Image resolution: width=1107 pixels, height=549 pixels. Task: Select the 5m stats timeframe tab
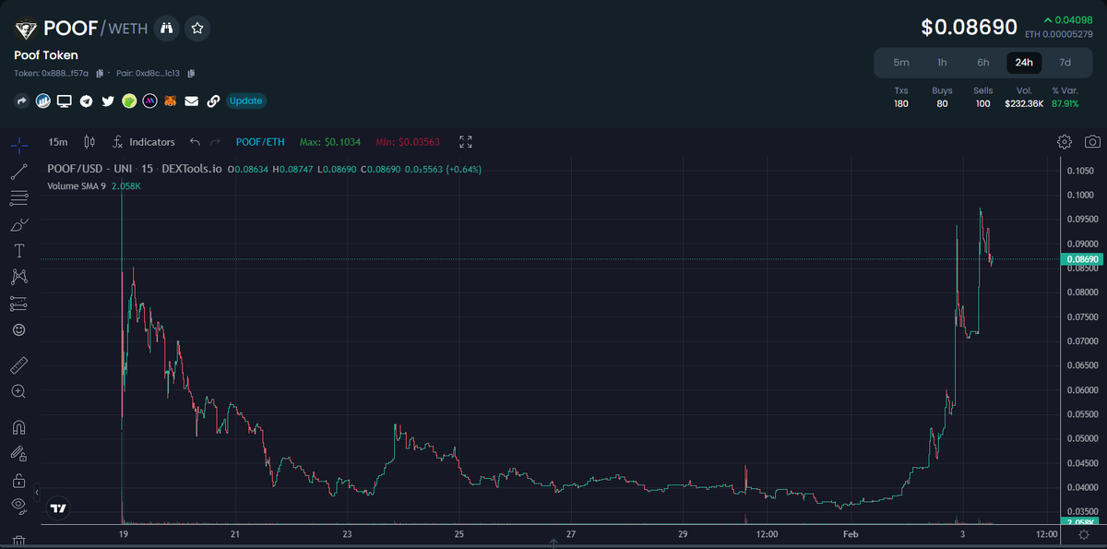point(901,63)
